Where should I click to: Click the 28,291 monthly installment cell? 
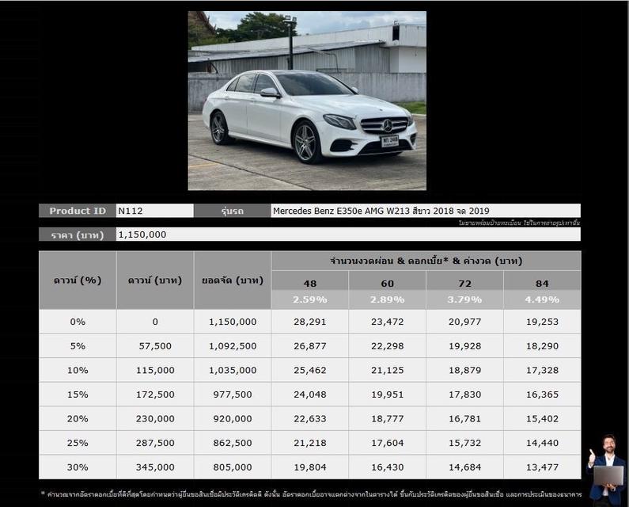click(309, 322)
